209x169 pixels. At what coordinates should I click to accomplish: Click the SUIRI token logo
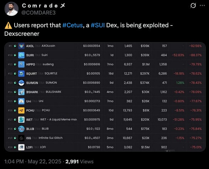pyautogui.click(x=21, y=55)
